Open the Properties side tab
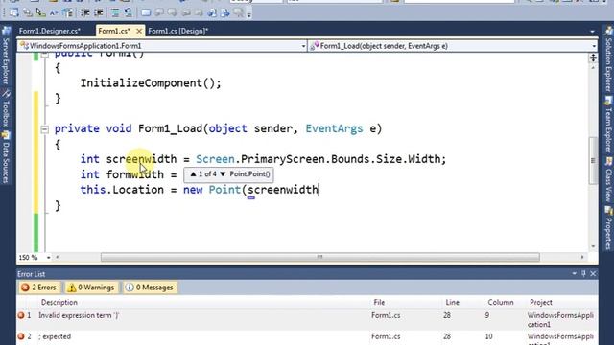614x345 pixels. tap(608, 228)
